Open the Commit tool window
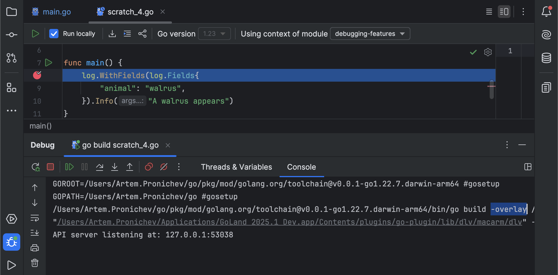 (x=12, y=35)
